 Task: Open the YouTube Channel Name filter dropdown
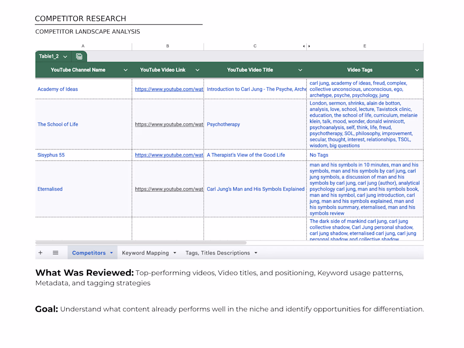tap(125, 70)
